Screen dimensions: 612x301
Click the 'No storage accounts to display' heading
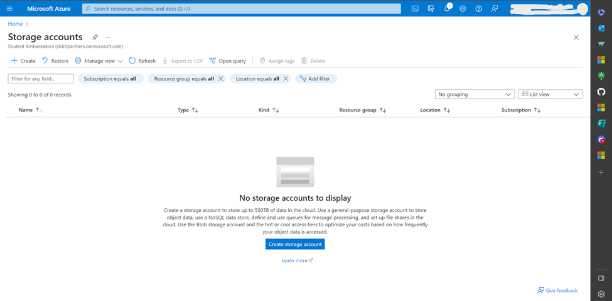(295, 198)
